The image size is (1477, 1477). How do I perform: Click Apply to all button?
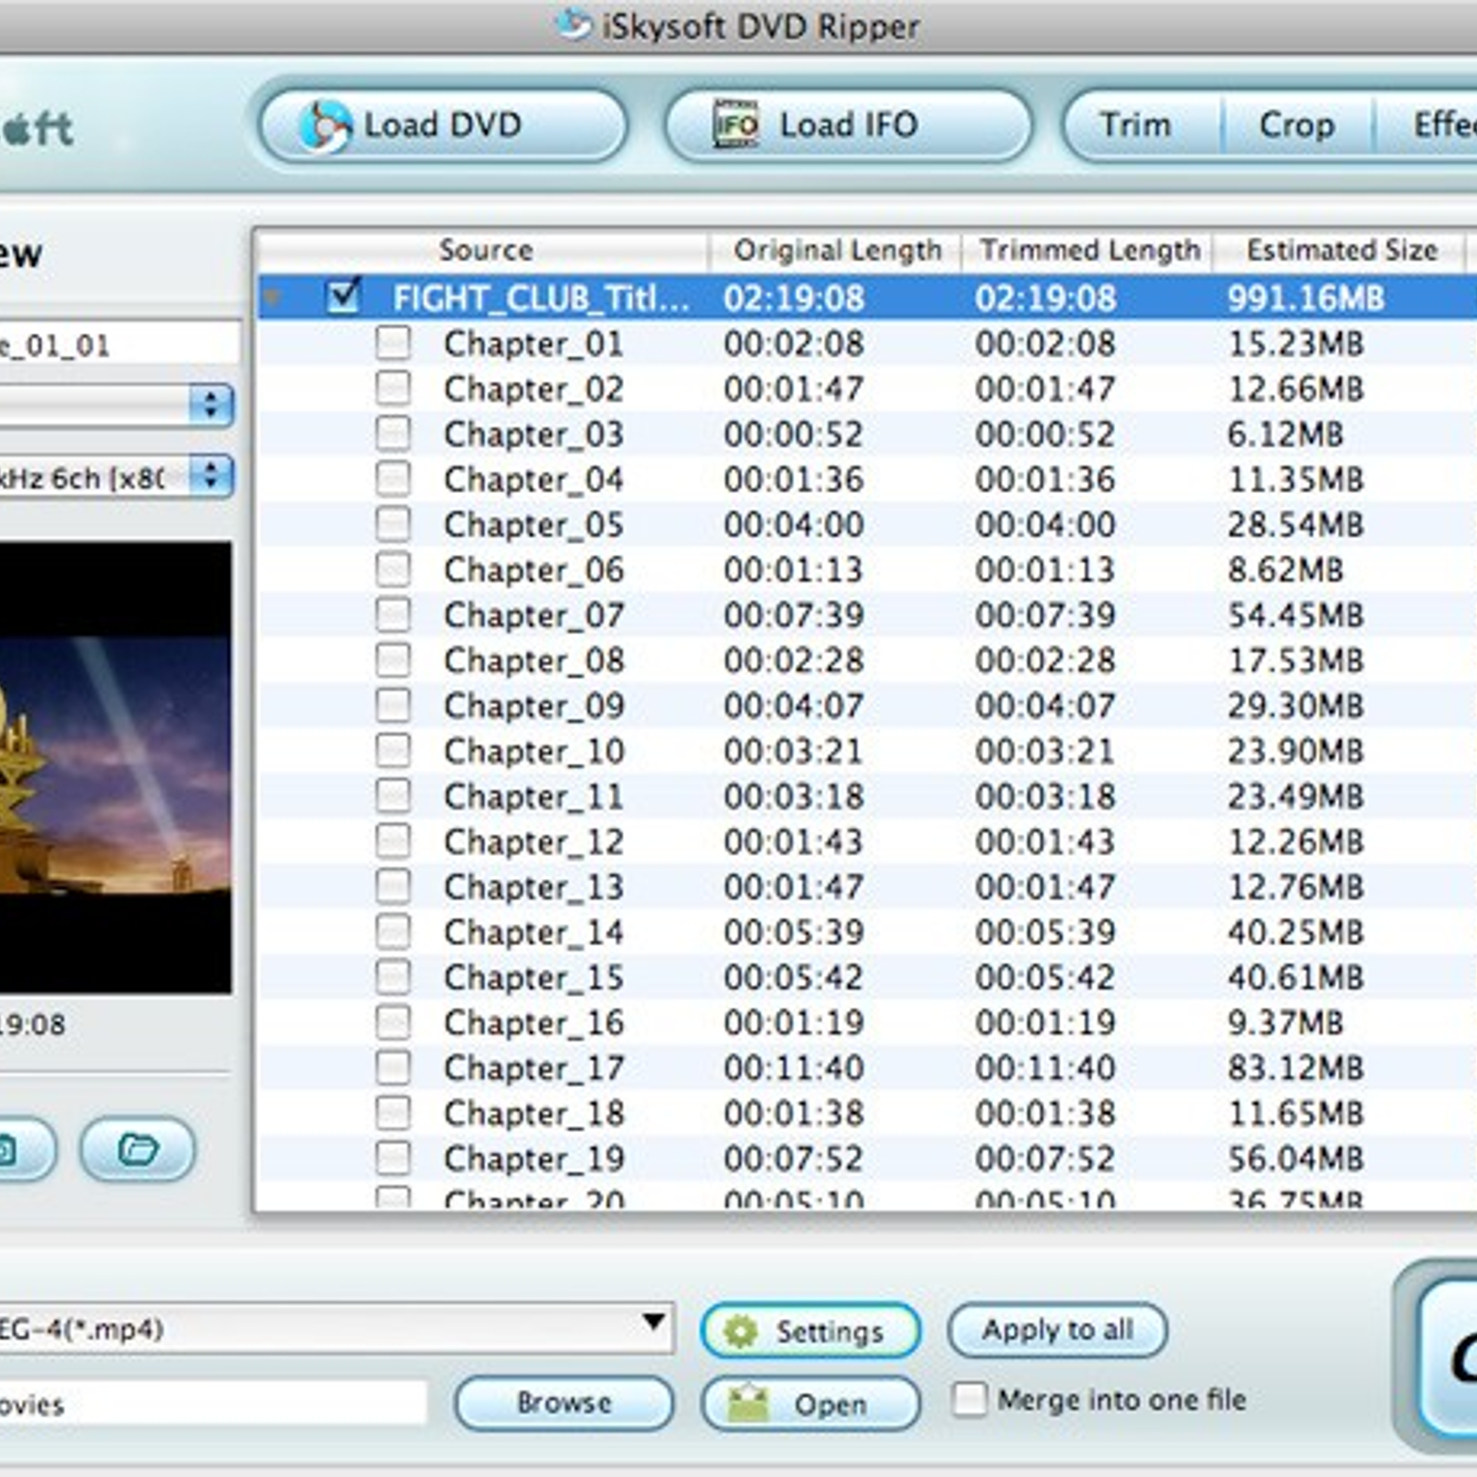coord(1058,1330)
